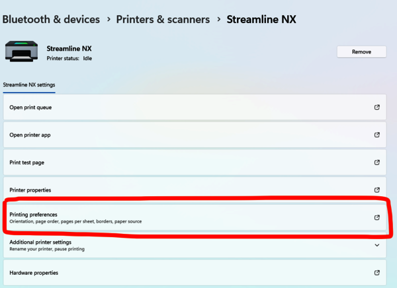
Task: Open the Printing preferences label
Action: pos(33,214)
